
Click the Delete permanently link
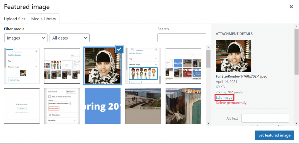tap(231, 103)
